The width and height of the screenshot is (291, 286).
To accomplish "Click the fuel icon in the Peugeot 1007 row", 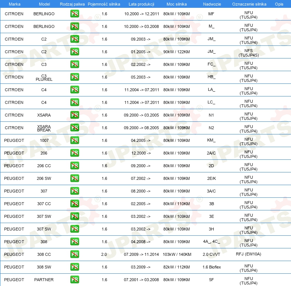I will [74, 140].
